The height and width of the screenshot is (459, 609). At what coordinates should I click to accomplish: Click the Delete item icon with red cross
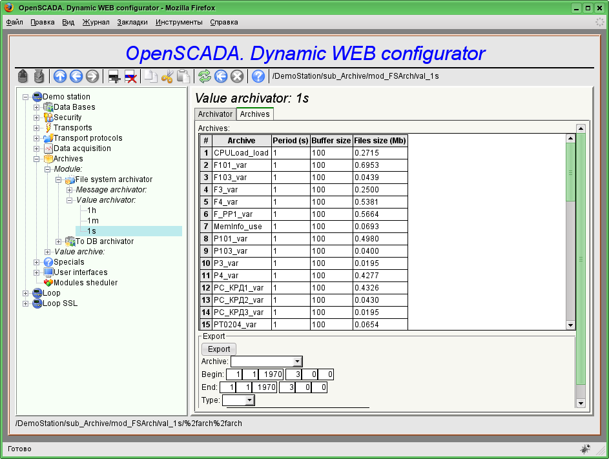pyautogui.click(x=130, y=76)
